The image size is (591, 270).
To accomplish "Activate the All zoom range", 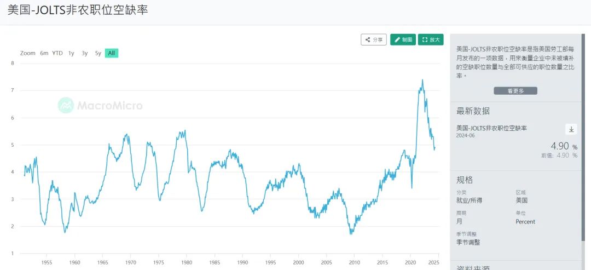I will coord(112,53).
